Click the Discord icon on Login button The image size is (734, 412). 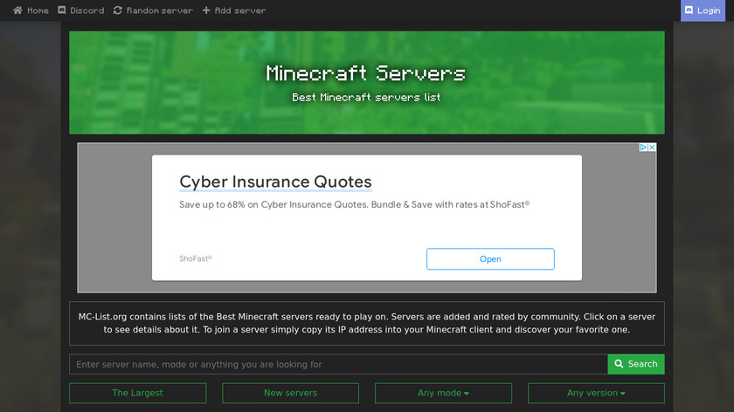tap(689, 10)
